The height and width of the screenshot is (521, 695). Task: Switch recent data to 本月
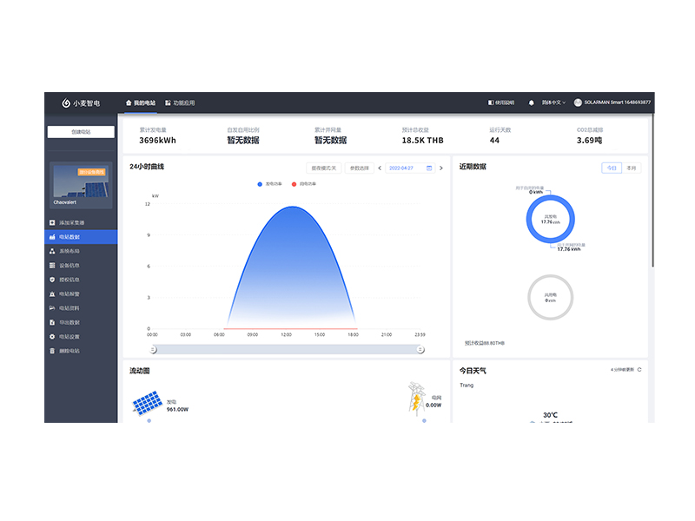tap(631, 168)
